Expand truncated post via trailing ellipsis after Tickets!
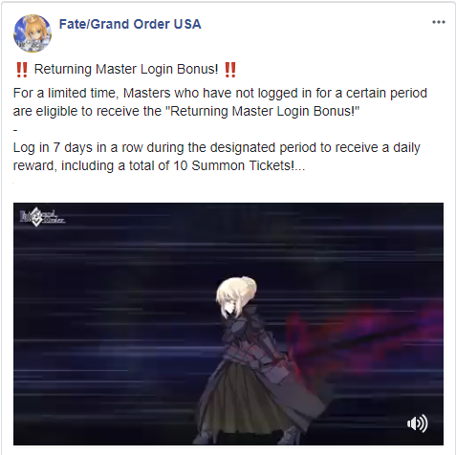The height and width of the screenshot is (455, 456). tap(299, 165)
